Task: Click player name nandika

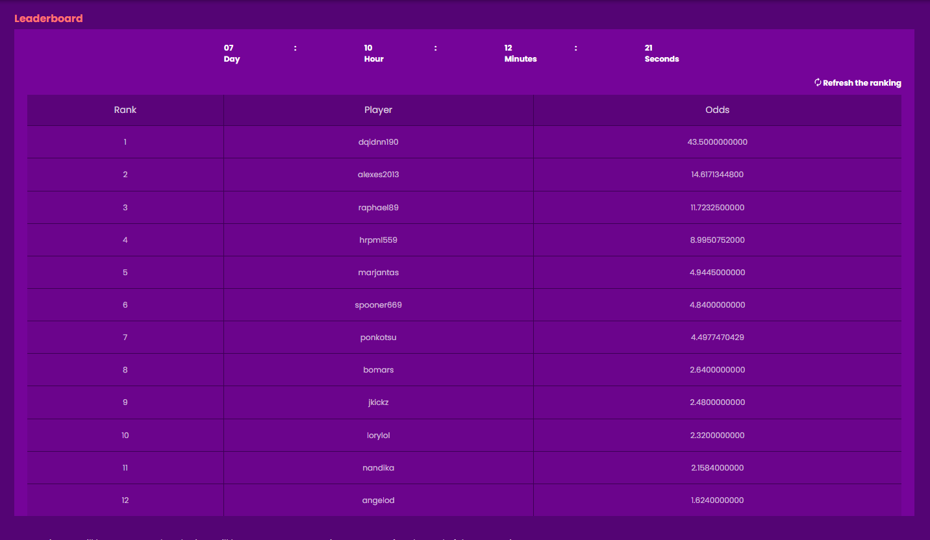Action: (x=378, y=468)
